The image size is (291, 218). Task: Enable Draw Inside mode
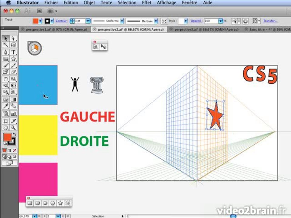[x=15, y=157]
